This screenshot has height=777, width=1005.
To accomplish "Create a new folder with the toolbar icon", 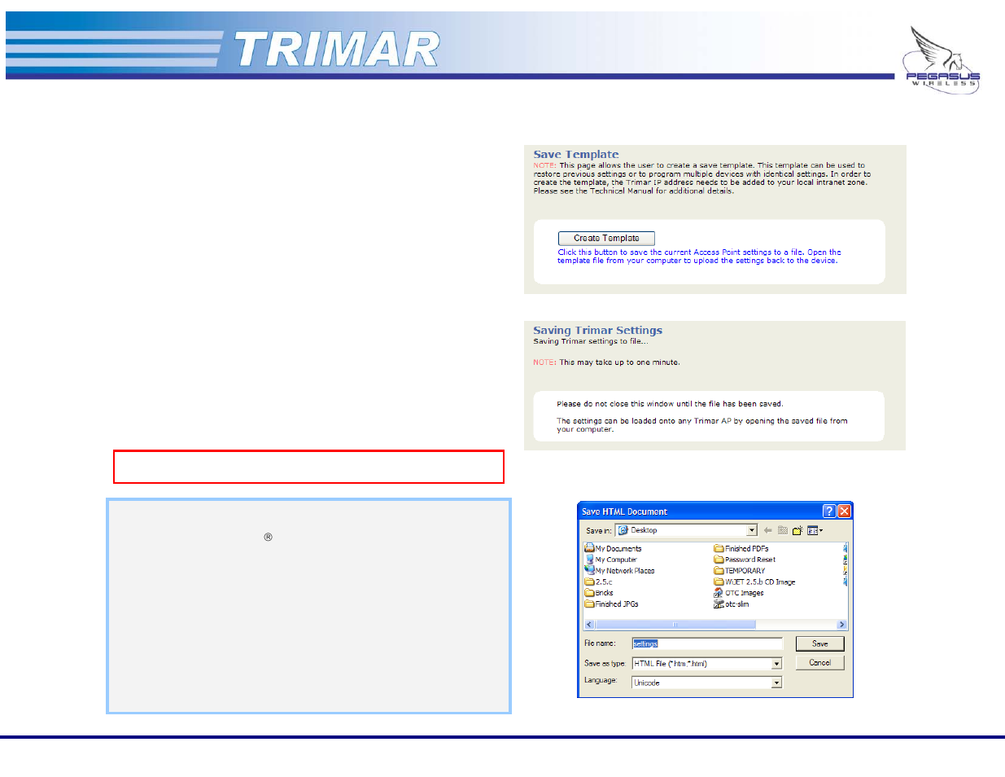I will 797,530.
